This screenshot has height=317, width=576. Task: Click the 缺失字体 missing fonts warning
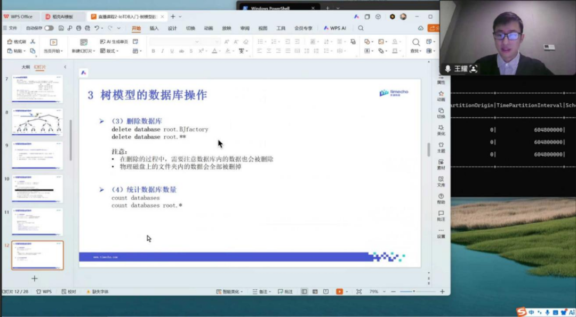coord(98,291)
